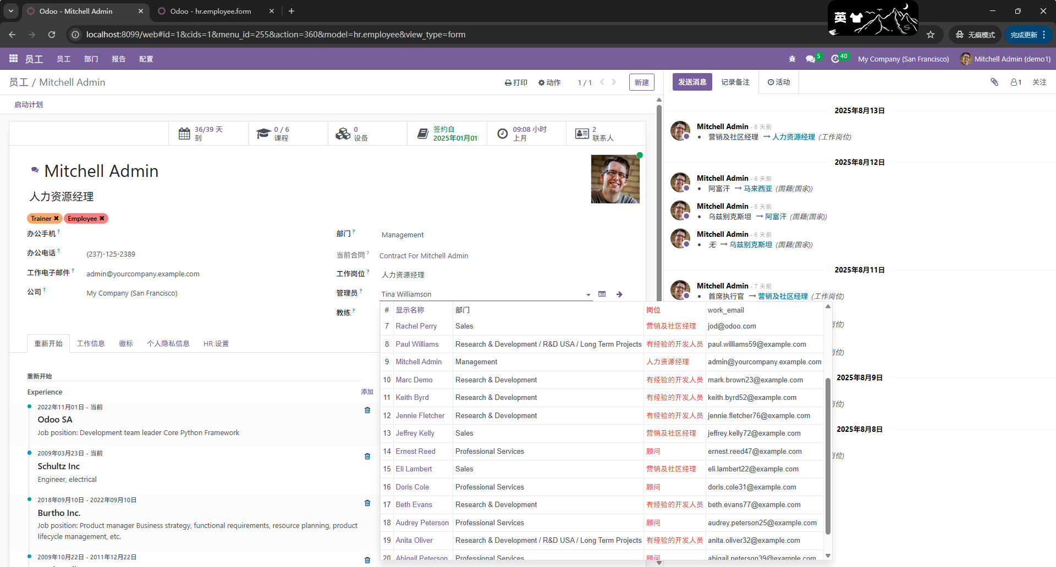Click the attachments paperclip icon
Image resolution: width=1056 pixels, height=567 pixels.
point(994,82)
